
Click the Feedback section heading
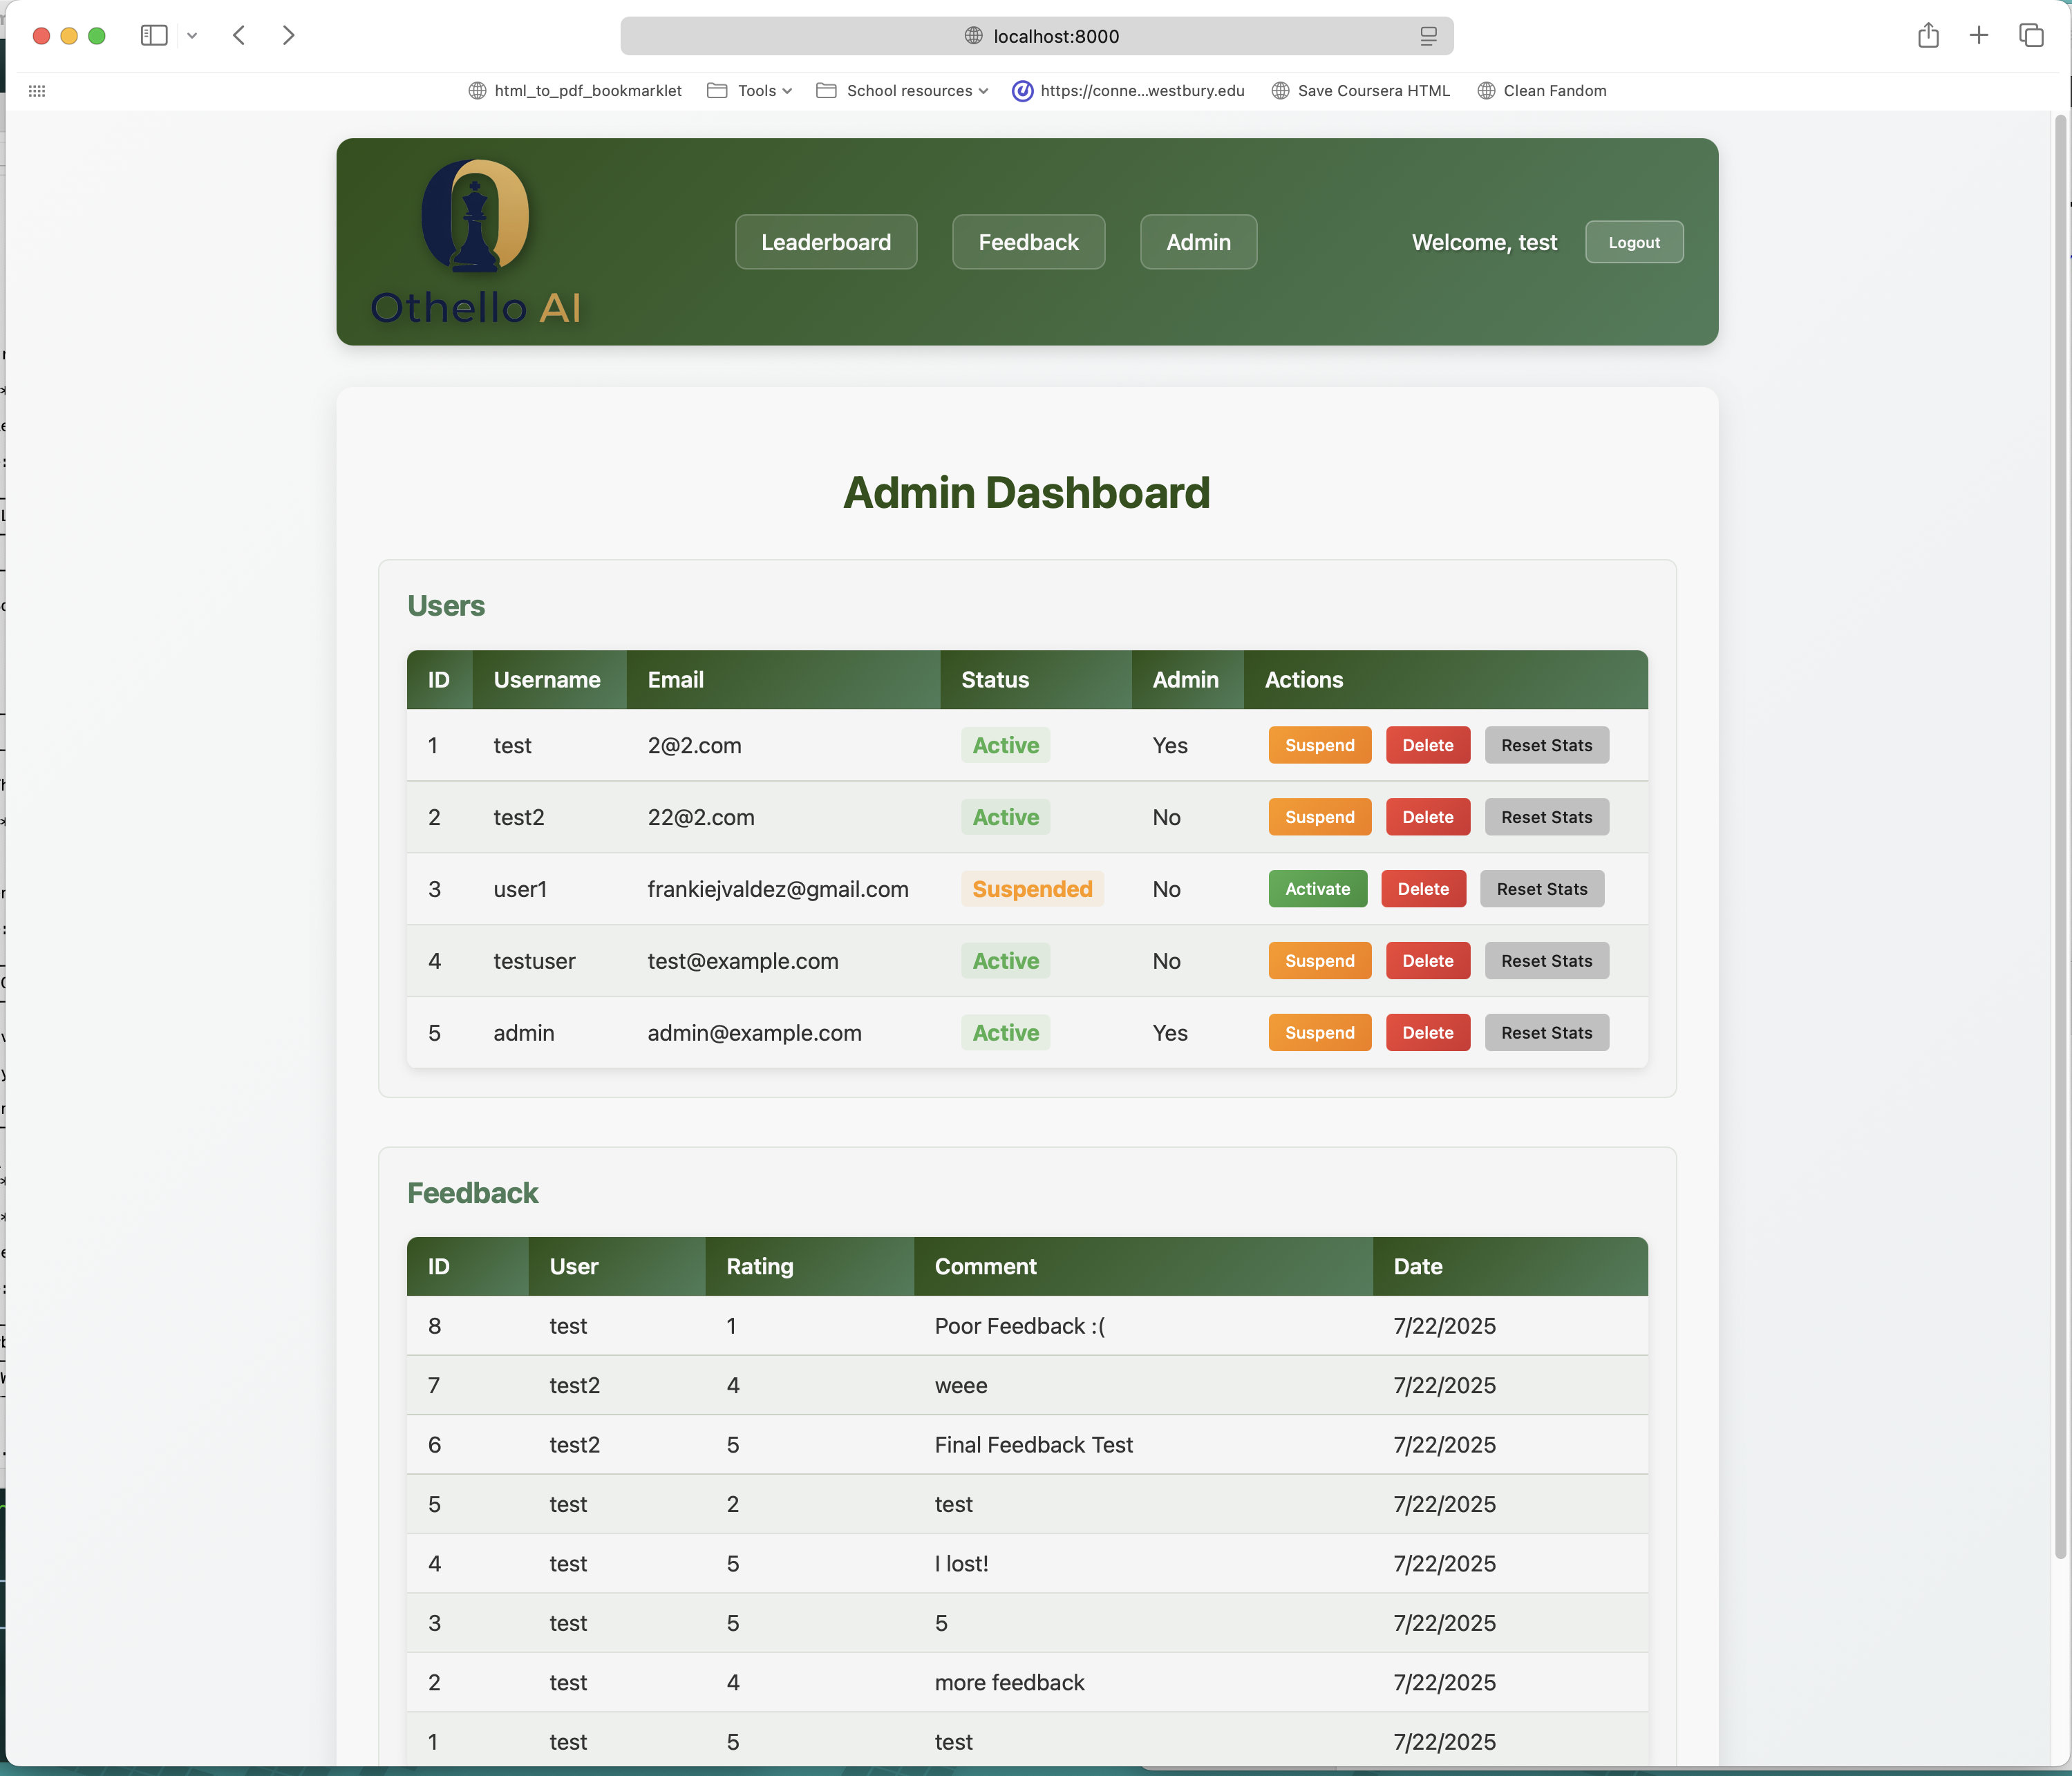[472, 1193]
